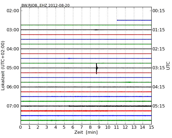Click the UTC right-axis label
This screenshot has height=138, width=172.
tap(168, 66)
